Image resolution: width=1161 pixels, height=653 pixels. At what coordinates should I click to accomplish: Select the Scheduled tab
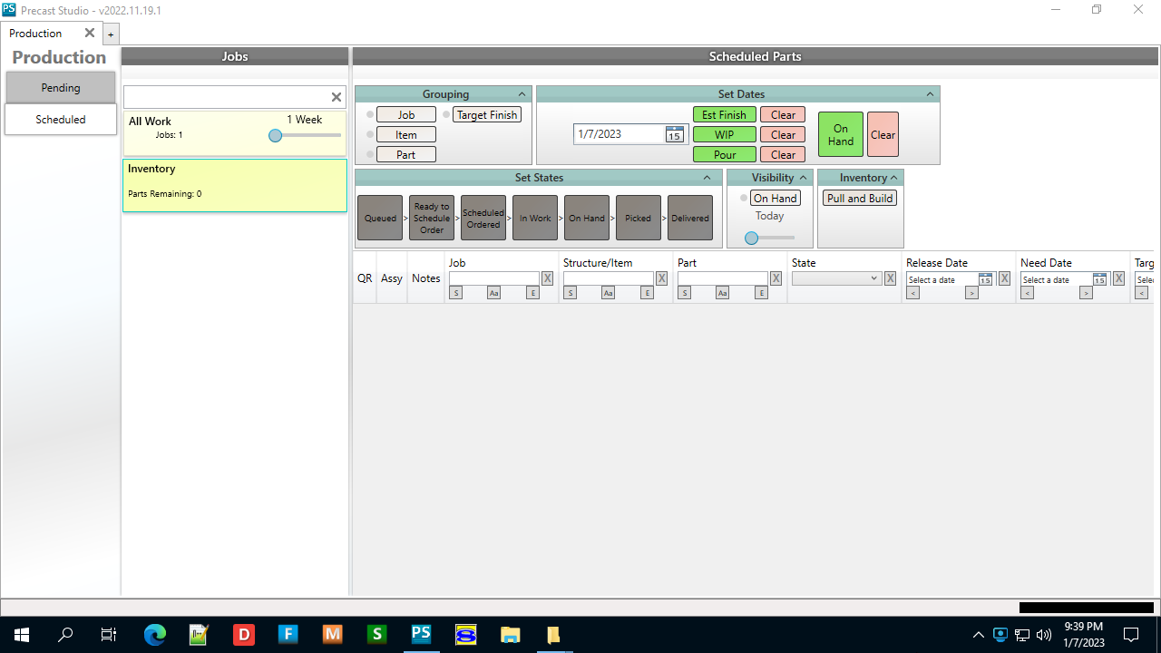(x=61, y=120)
